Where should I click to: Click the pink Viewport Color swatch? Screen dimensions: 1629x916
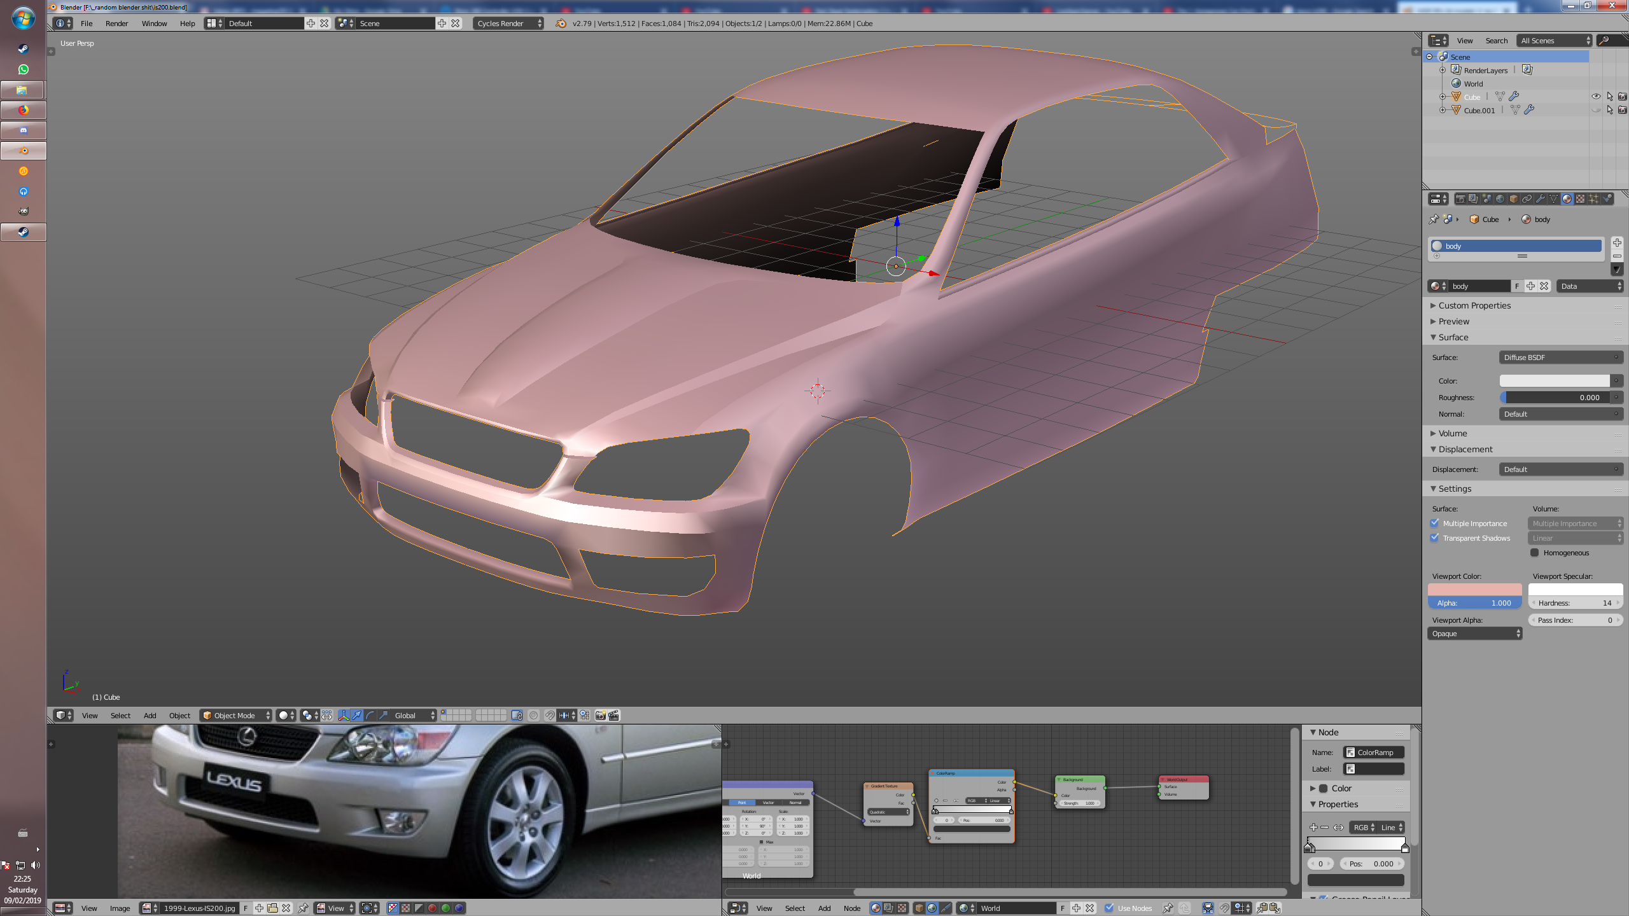pos(1474,589)
